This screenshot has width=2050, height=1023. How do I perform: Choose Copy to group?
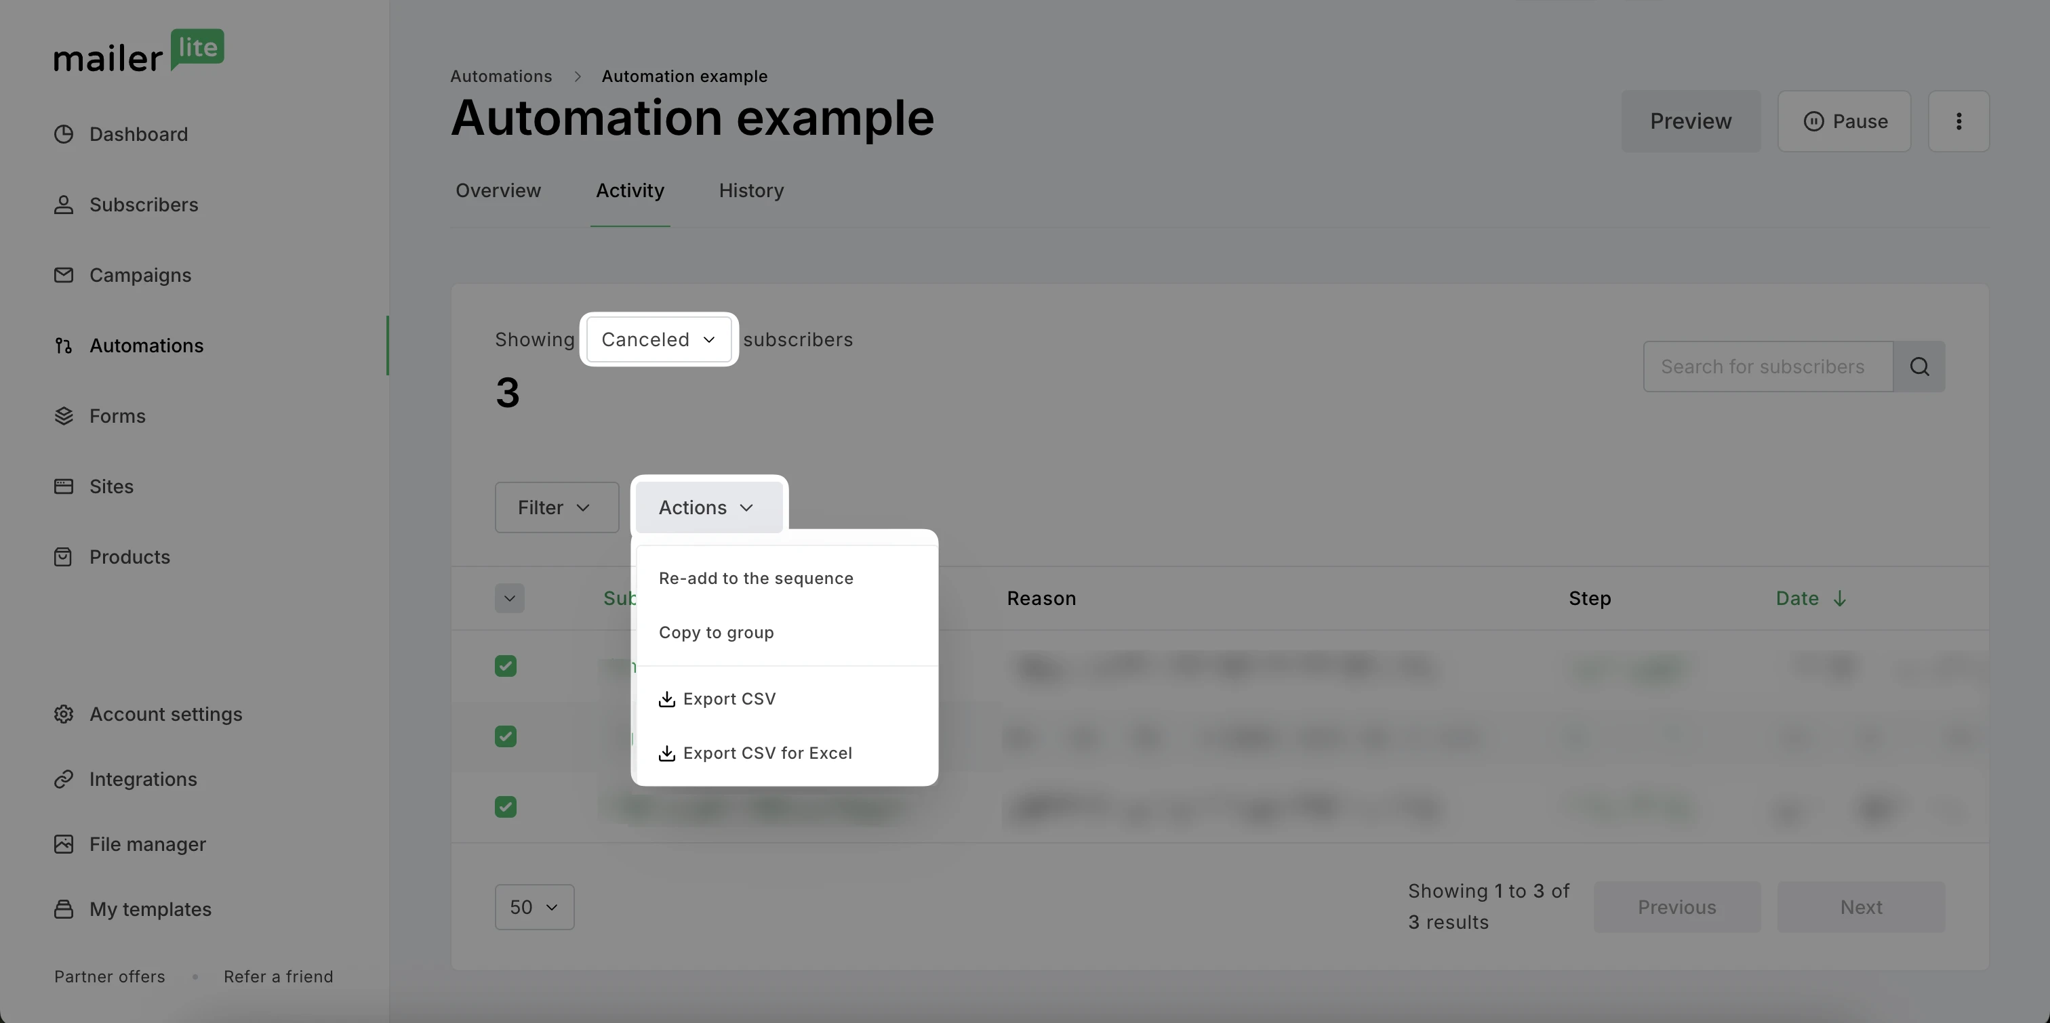pos(786,632)
